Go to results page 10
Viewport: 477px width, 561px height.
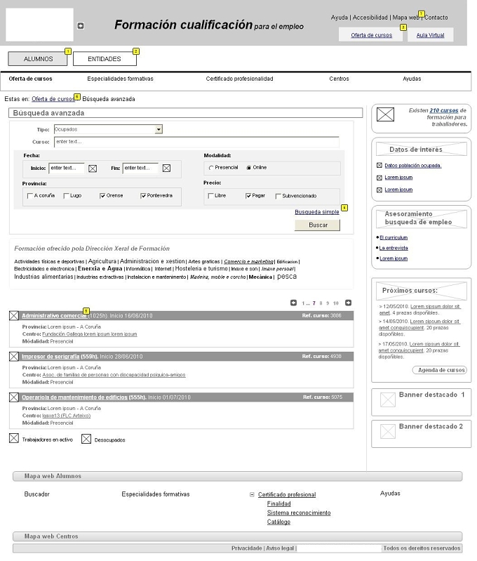336,303
